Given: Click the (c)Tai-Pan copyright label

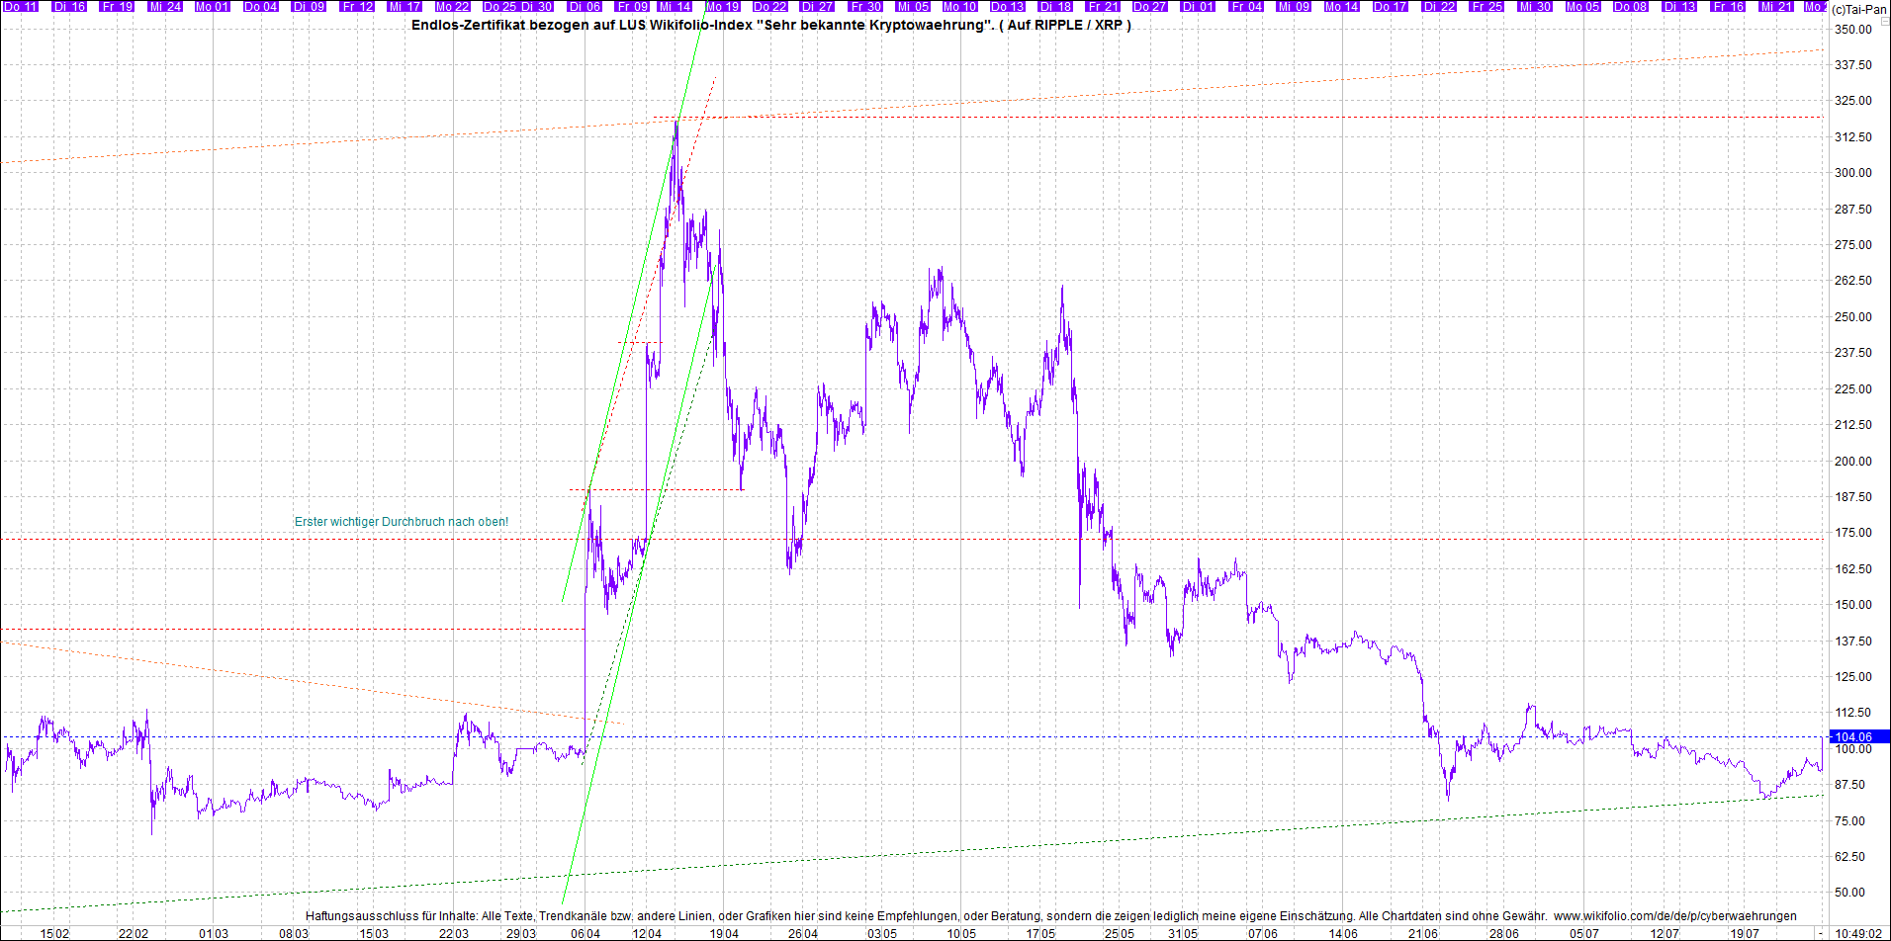Looking at the screenshot, I should 1858,9.
